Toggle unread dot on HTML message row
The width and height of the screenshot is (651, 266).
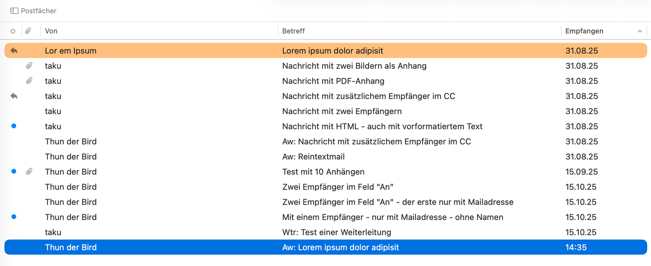tap(14, 126)
